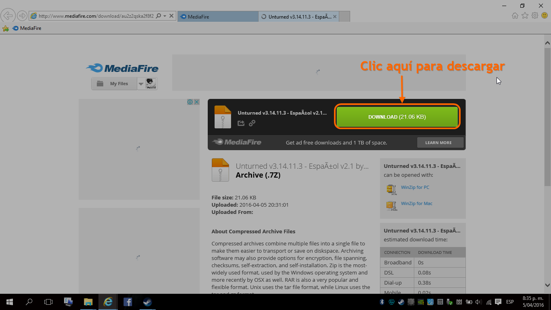Open the WinZip for PC link
This screenshot has height=310, width=551.
click(x=415, y=187)
